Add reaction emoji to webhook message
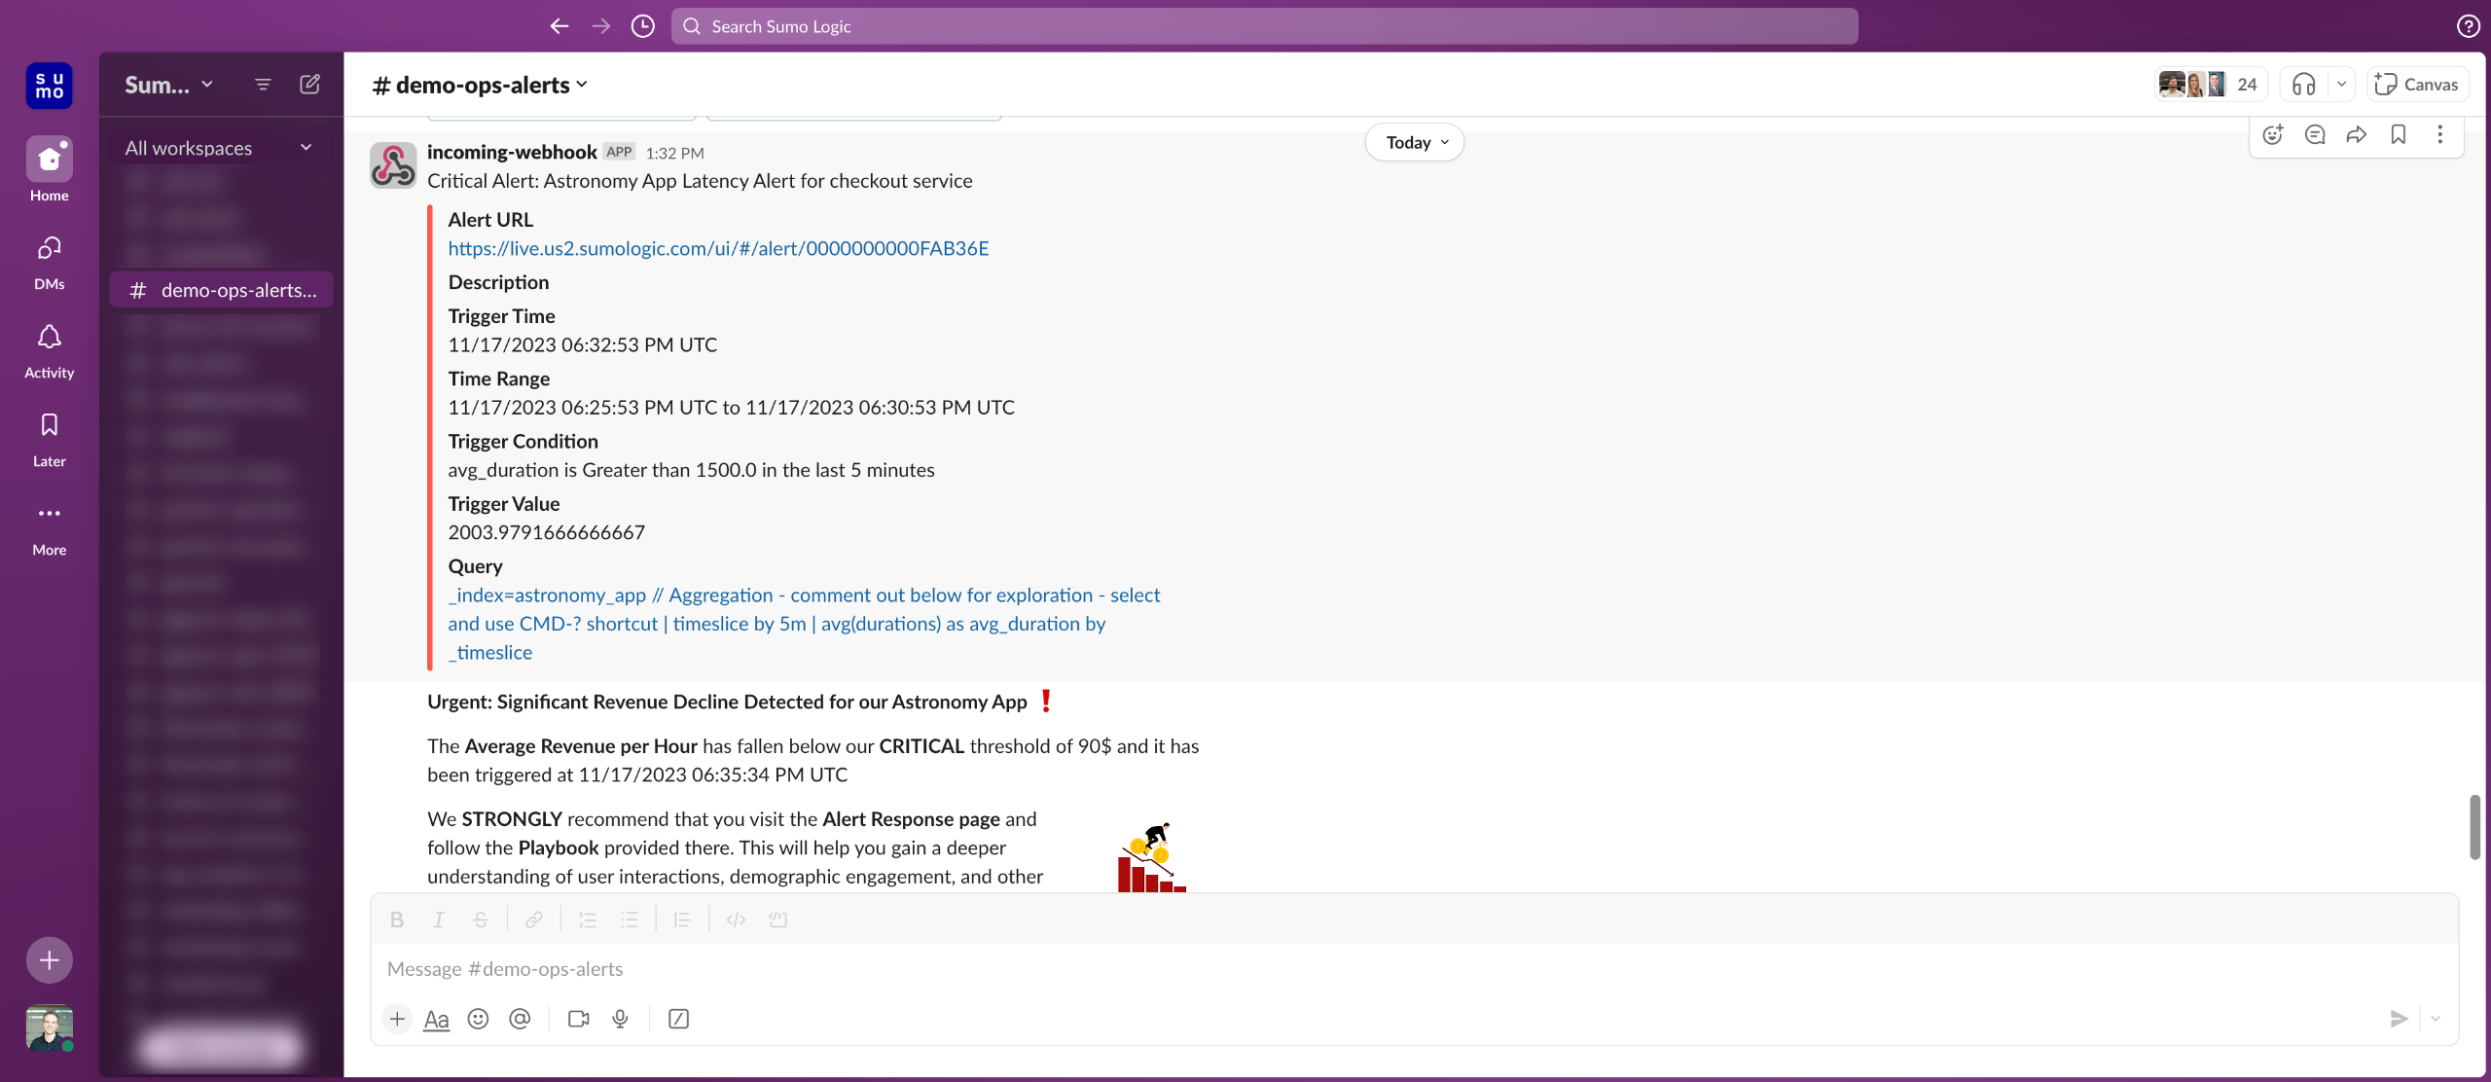The image size is (2491, 1082). 2273,135
